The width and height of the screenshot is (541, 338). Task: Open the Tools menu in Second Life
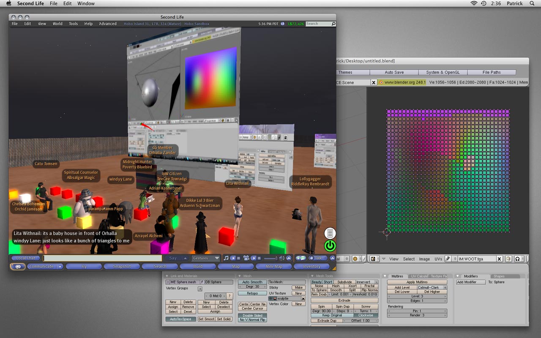click(74, 24)
